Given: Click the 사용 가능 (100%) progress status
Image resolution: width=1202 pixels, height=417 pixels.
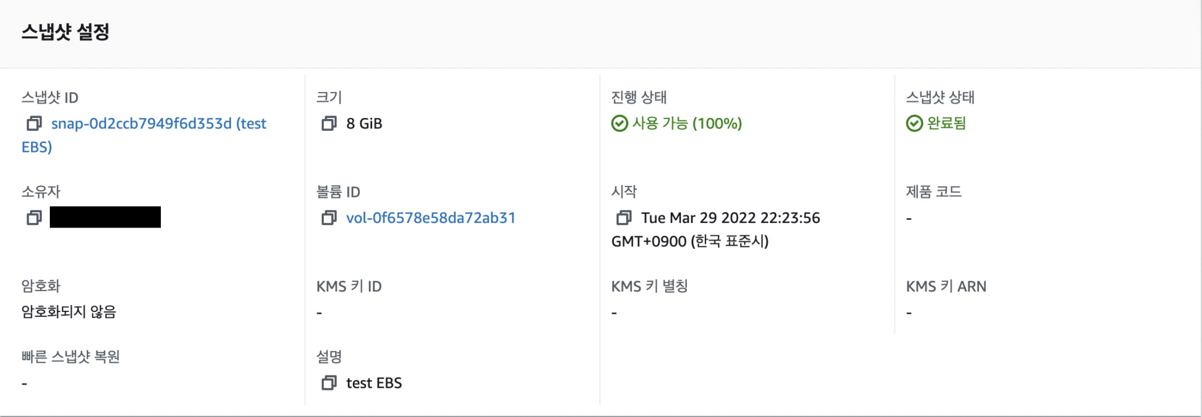Looking at the screenshot, I should click(x=687, y=124).
